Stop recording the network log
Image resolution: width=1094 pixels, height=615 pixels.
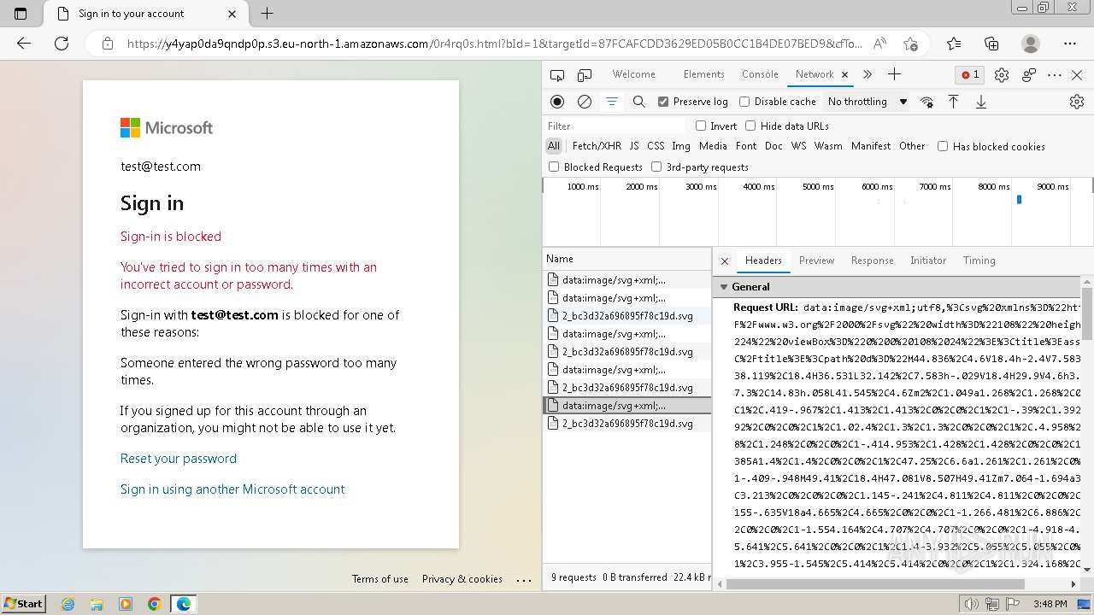click(557, 102)
